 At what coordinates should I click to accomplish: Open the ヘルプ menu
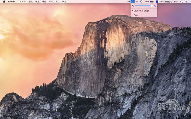65,2
